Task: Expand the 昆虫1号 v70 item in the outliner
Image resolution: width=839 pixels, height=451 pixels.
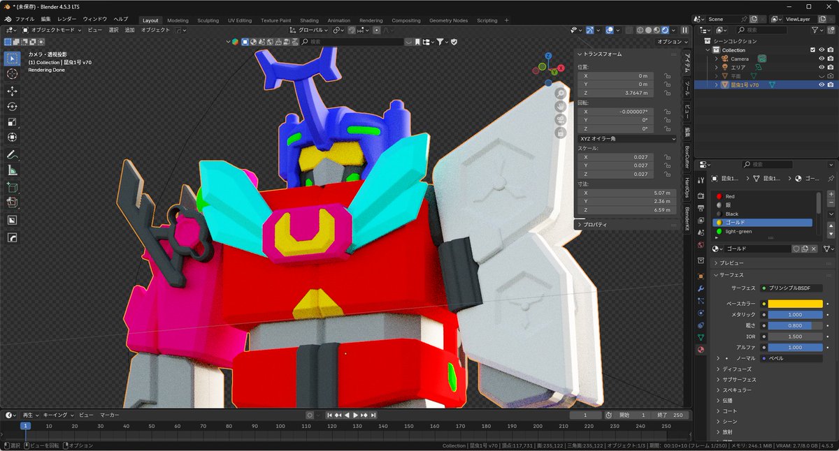Action: pyautogui.click(x=716, y=84)
